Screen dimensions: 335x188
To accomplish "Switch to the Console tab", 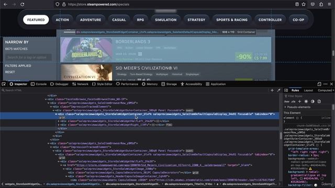I will (x=39, y=84).
